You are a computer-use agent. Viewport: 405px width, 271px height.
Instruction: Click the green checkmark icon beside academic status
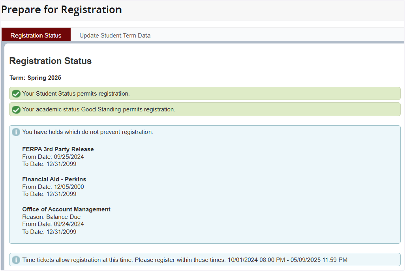coord(16,110)
